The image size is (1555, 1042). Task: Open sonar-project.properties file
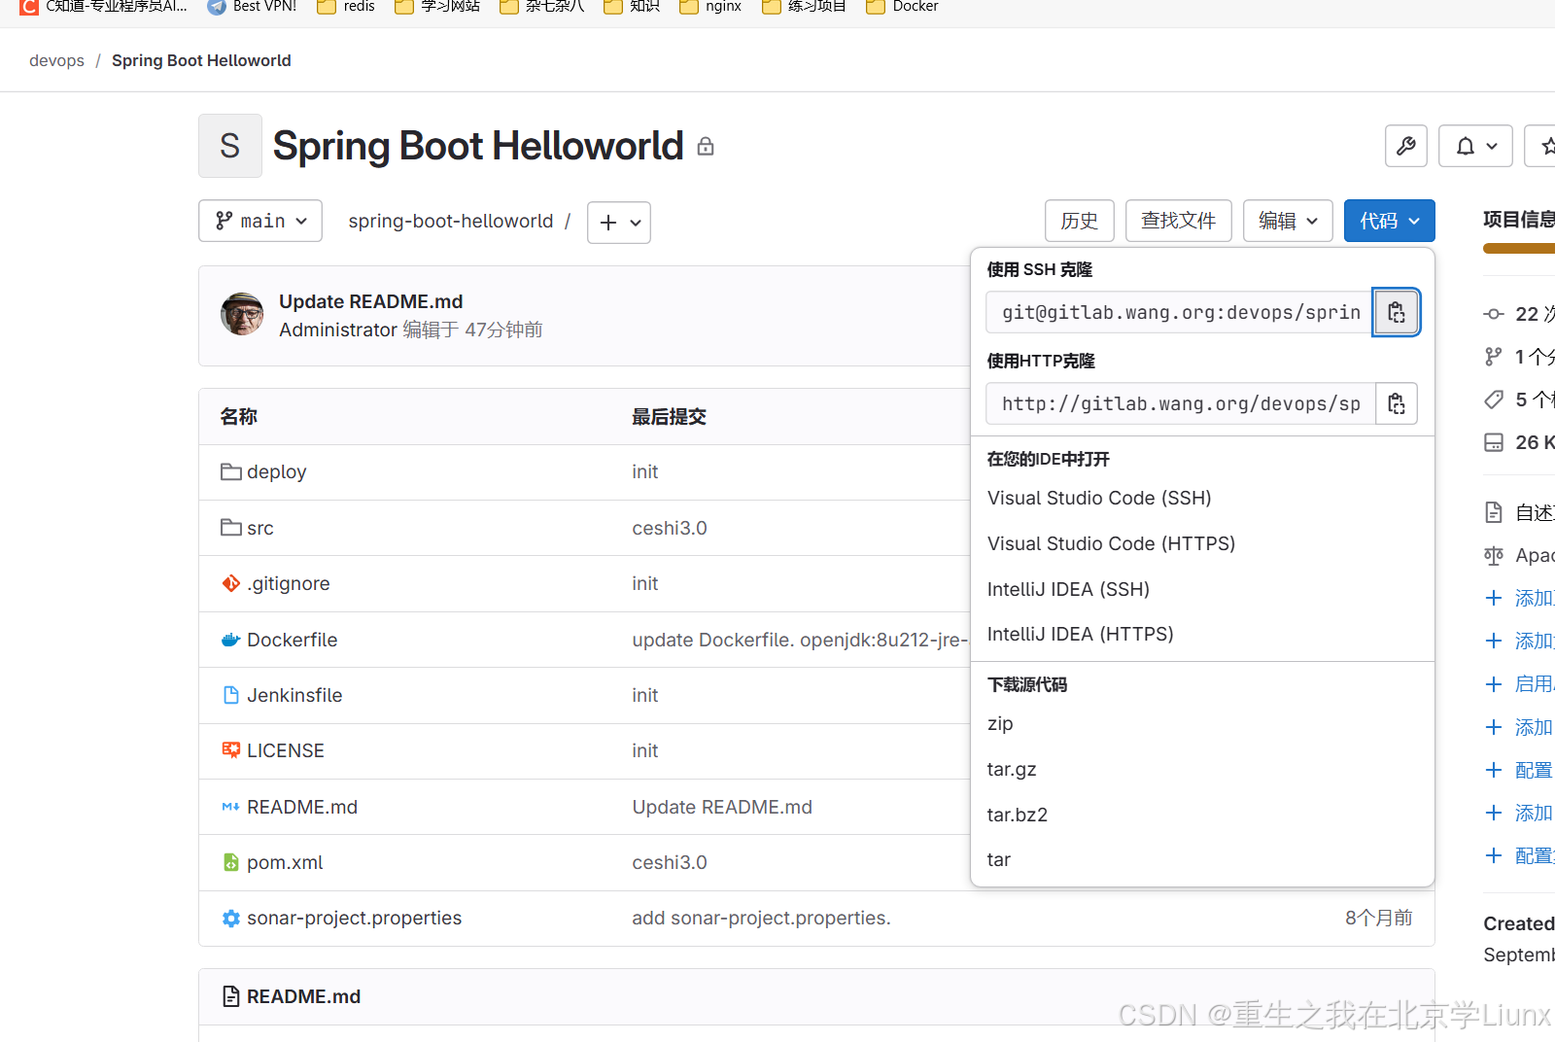coord(354,918)
